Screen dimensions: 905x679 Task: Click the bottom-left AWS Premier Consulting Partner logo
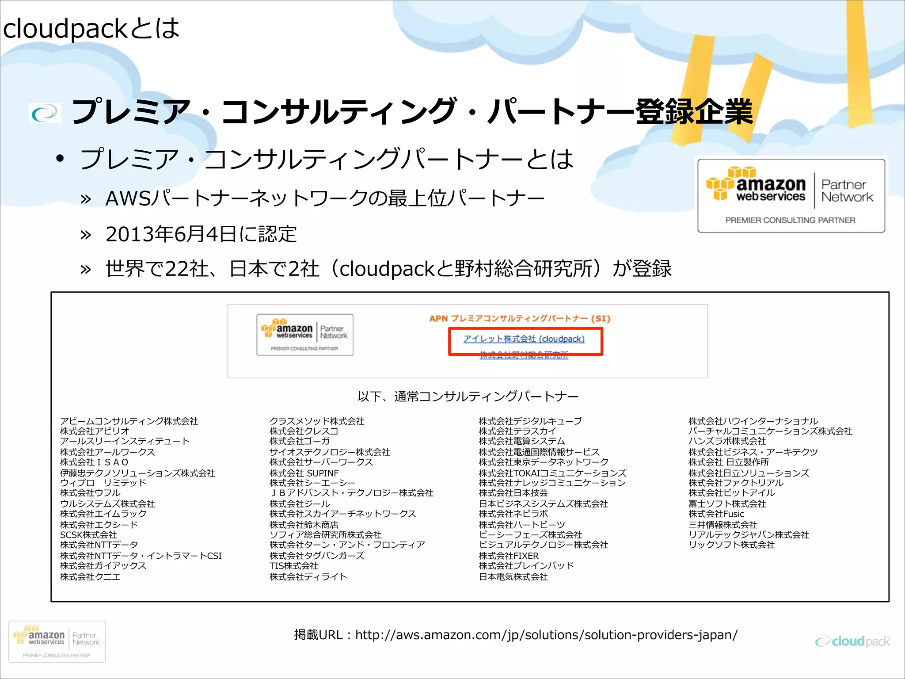tap(57, 641)
